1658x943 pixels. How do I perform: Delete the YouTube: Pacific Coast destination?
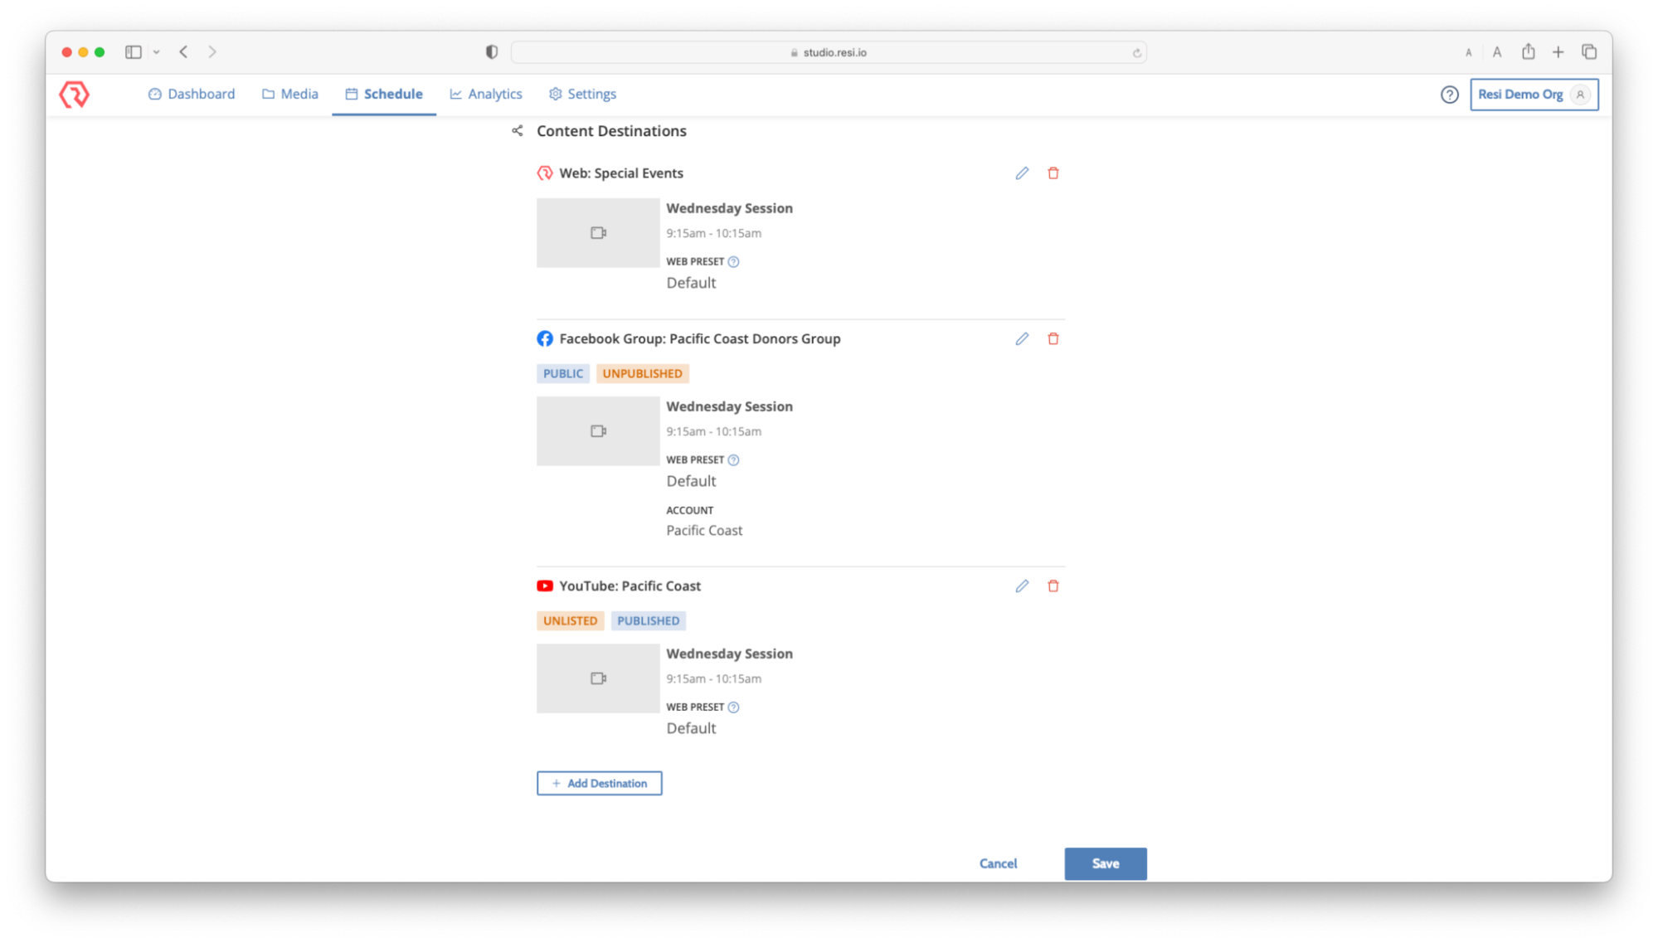coord(1053,586)
